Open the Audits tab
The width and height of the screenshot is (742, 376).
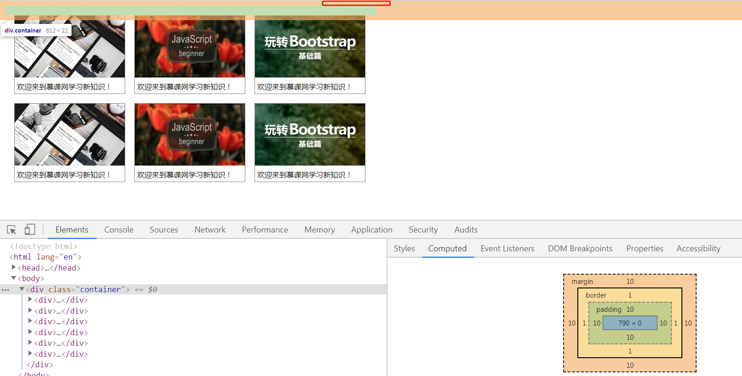[466, 230]
